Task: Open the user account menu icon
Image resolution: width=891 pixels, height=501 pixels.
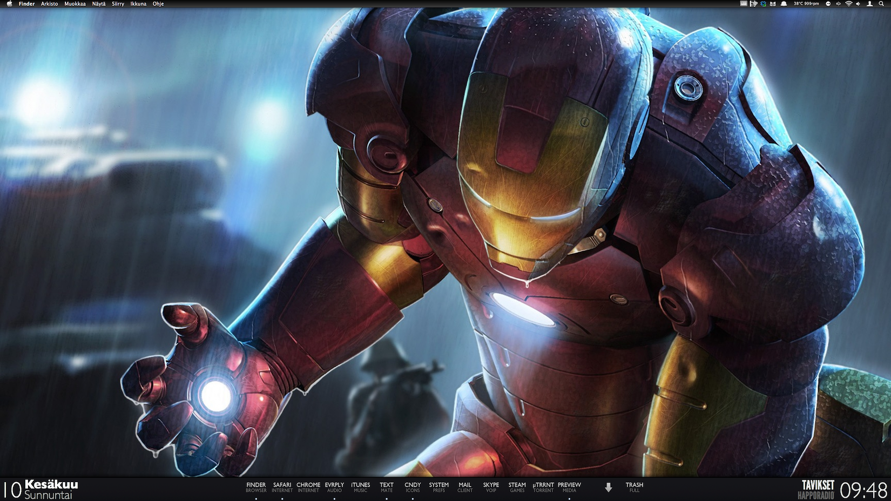Action: [869, 4]
